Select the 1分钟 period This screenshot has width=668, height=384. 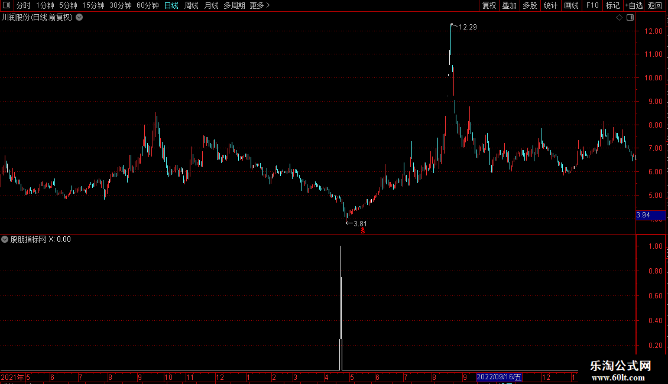point(45,5)
